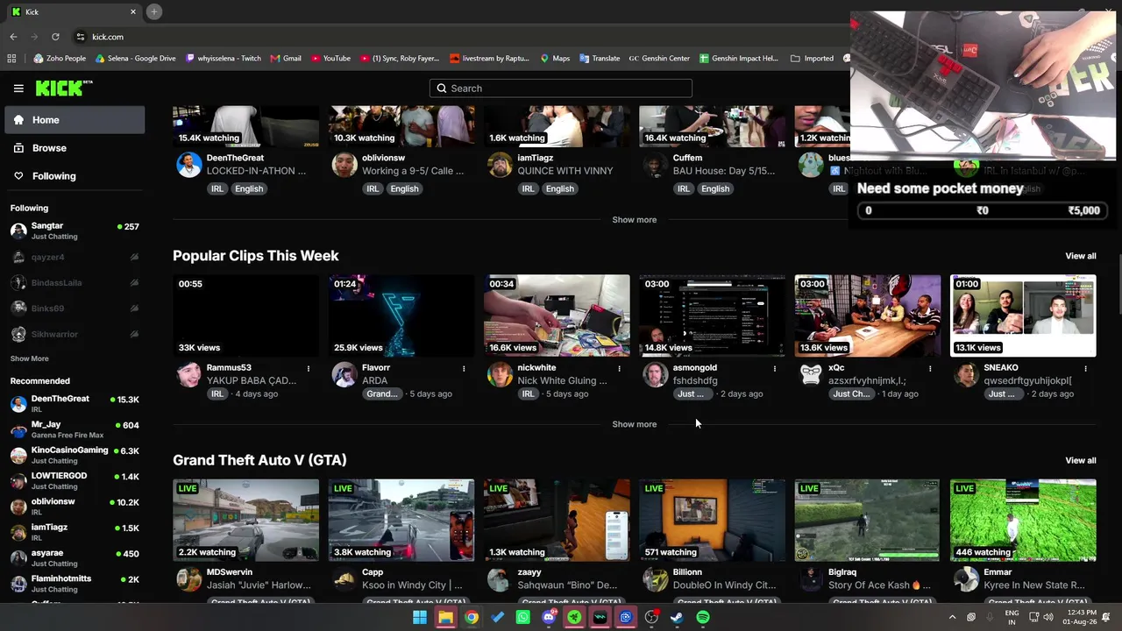Click the Kick search field
1122x631 pixels.
tap(561, 89)
